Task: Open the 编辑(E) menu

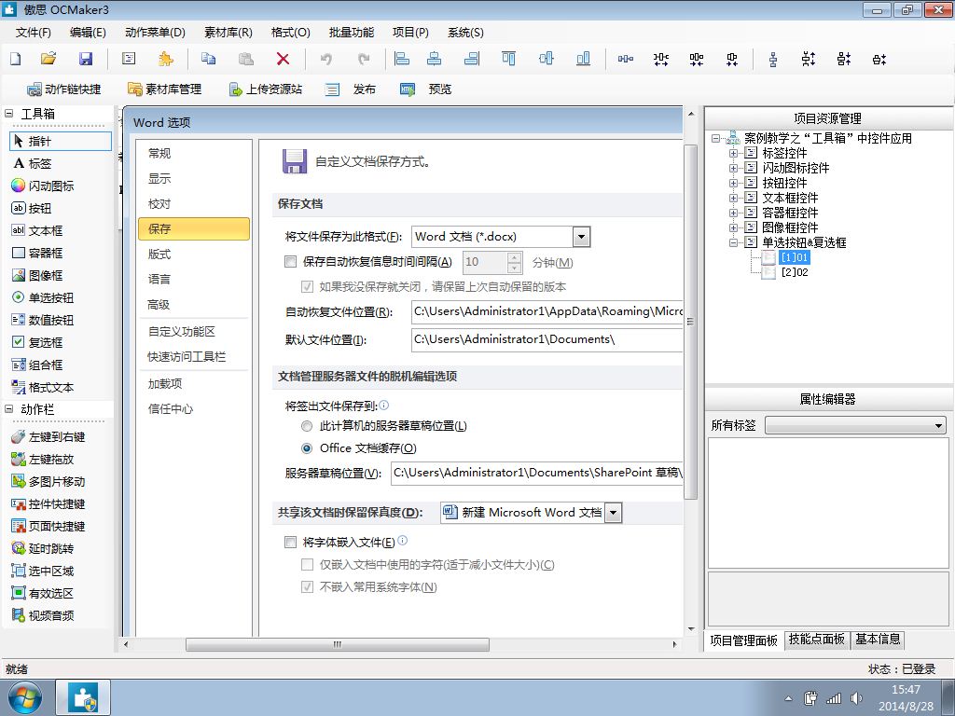Action: (x=88, y=33)
